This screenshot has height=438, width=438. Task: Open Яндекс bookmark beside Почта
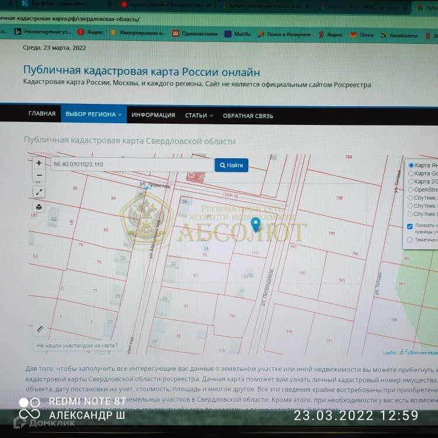331,34
